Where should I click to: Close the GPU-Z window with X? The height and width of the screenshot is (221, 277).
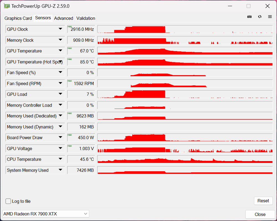click(x=268, y=6)
